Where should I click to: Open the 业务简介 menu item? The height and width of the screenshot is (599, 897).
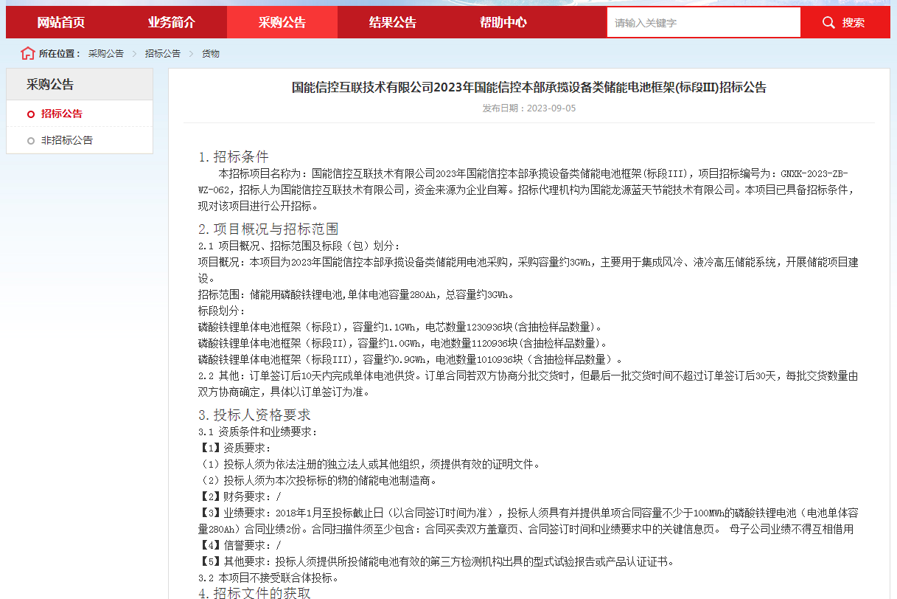[172, 21]
